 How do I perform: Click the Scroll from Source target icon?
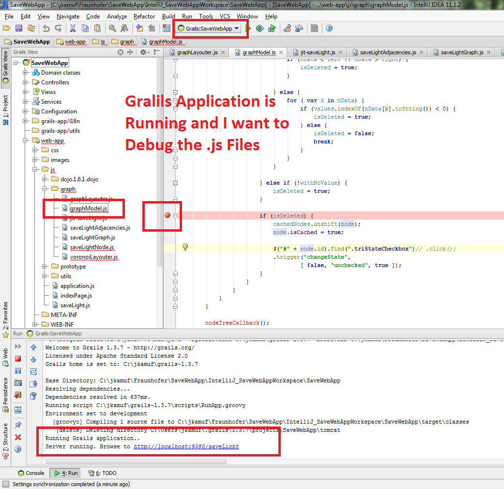[x=121, y=52]
